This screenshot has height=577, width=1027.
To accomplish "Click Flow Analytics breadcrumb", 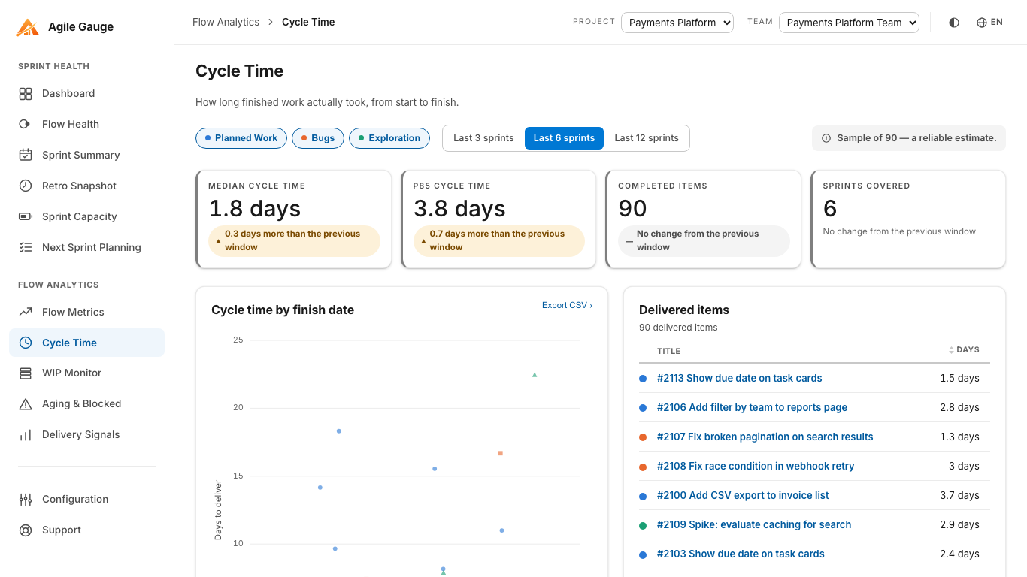I will coord(226,22).
